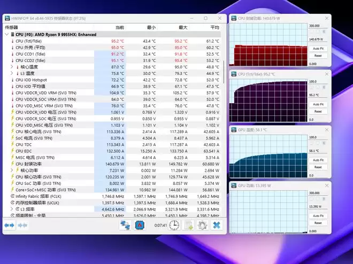
Task: Click the 149.782 W maximum value cell
Action: (178, 164)
